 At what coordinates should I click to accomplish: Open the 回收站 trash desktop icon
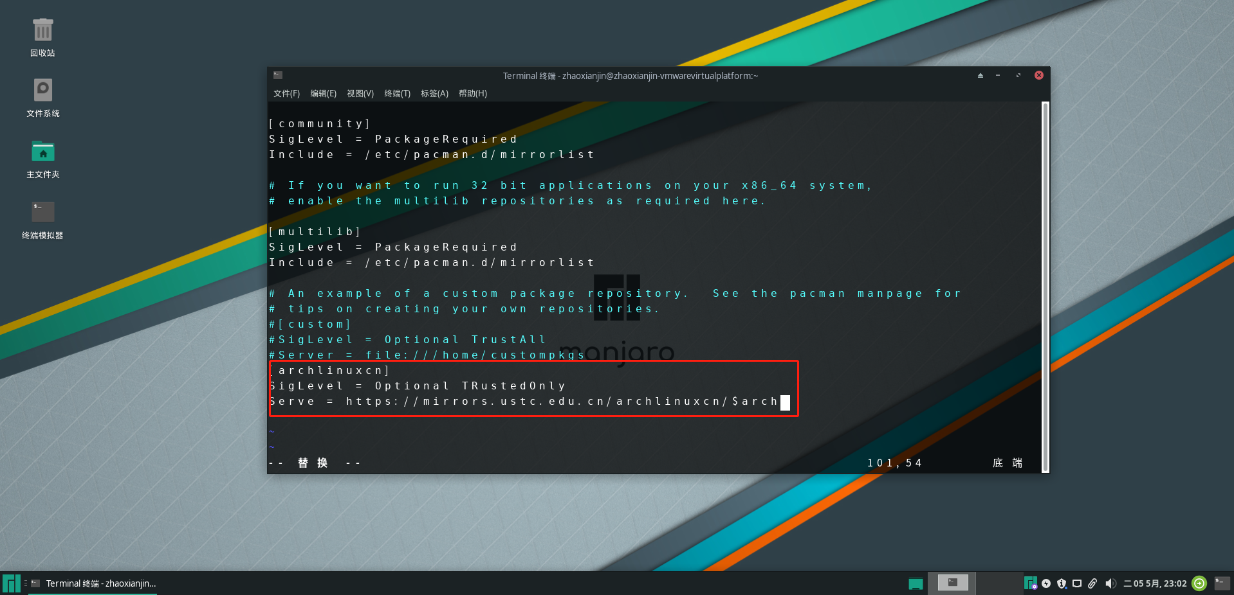[x=42, y=37]
